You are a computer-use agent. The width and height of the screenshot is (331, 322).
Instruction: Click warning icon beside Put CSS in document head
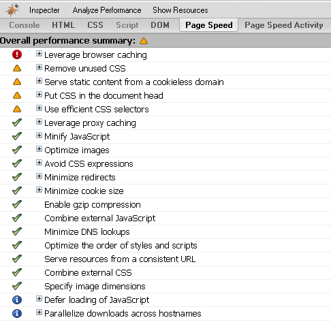(17, 95)
